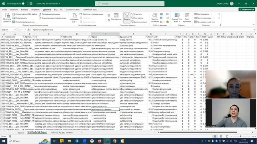Click the Name Box showing E3110

(8, 30)
